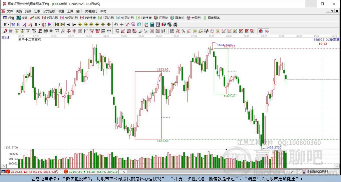Image resolution: width=341 pixels, height=182 pixels.
Task: Open the 板块 sector view
Action: click(22, 18)
